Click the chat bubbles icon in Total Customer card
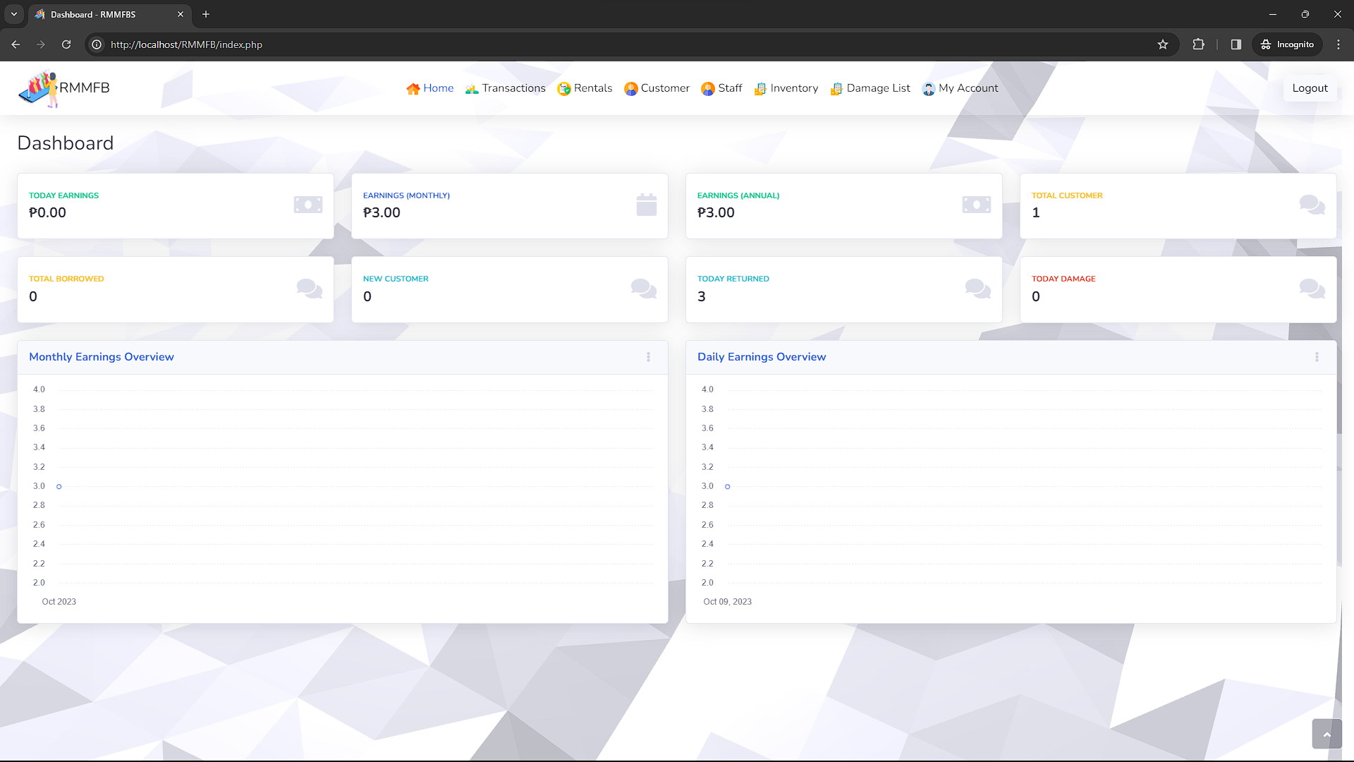 [x=1312, y=205]
